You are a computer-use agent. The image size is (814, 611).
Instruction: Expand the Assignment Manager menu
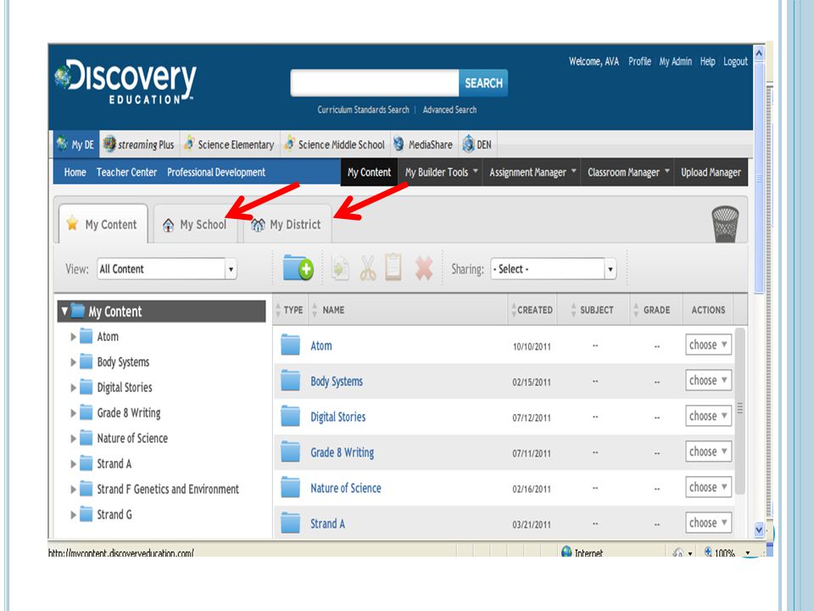(x=532, y=172)
